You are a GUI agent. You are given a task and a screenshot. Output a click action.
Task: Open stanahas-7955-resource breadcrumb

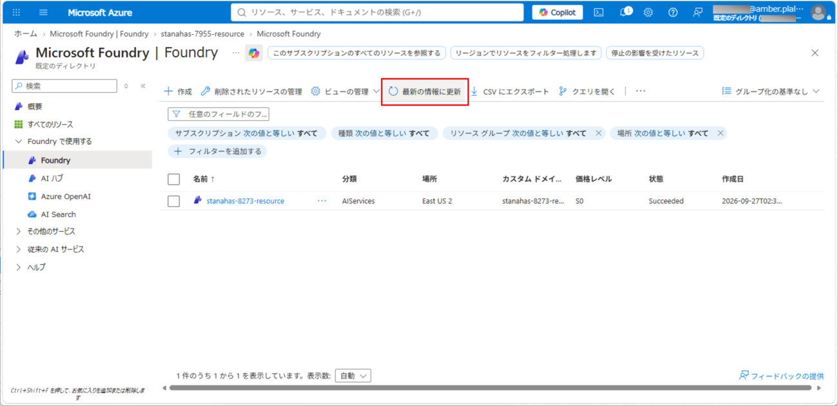(x=202, y=33)
